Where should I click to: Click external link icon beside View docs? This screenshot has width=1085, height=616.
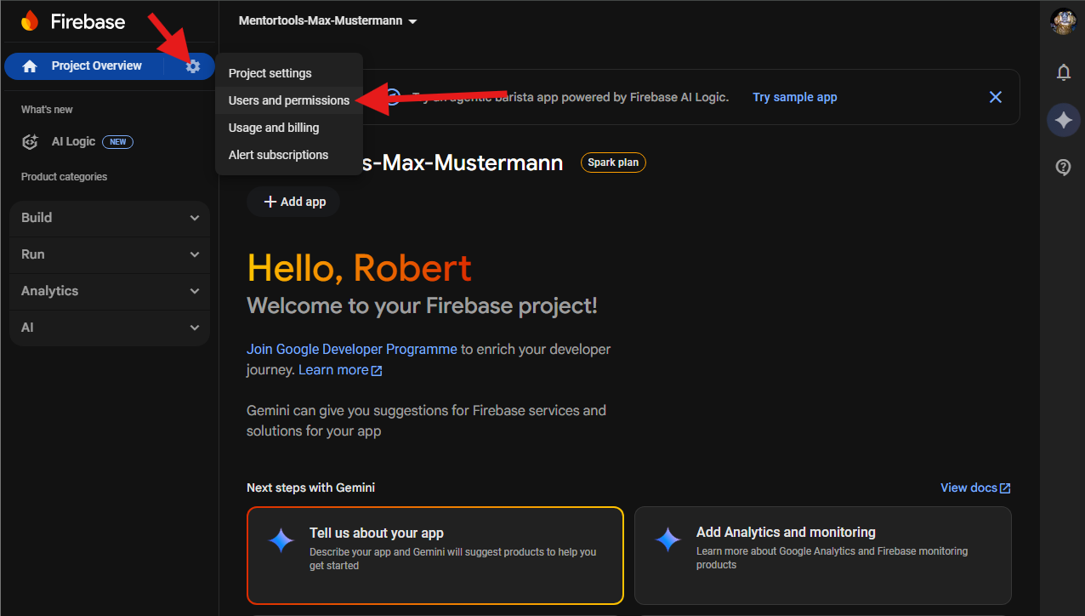tap(1005, 488)
